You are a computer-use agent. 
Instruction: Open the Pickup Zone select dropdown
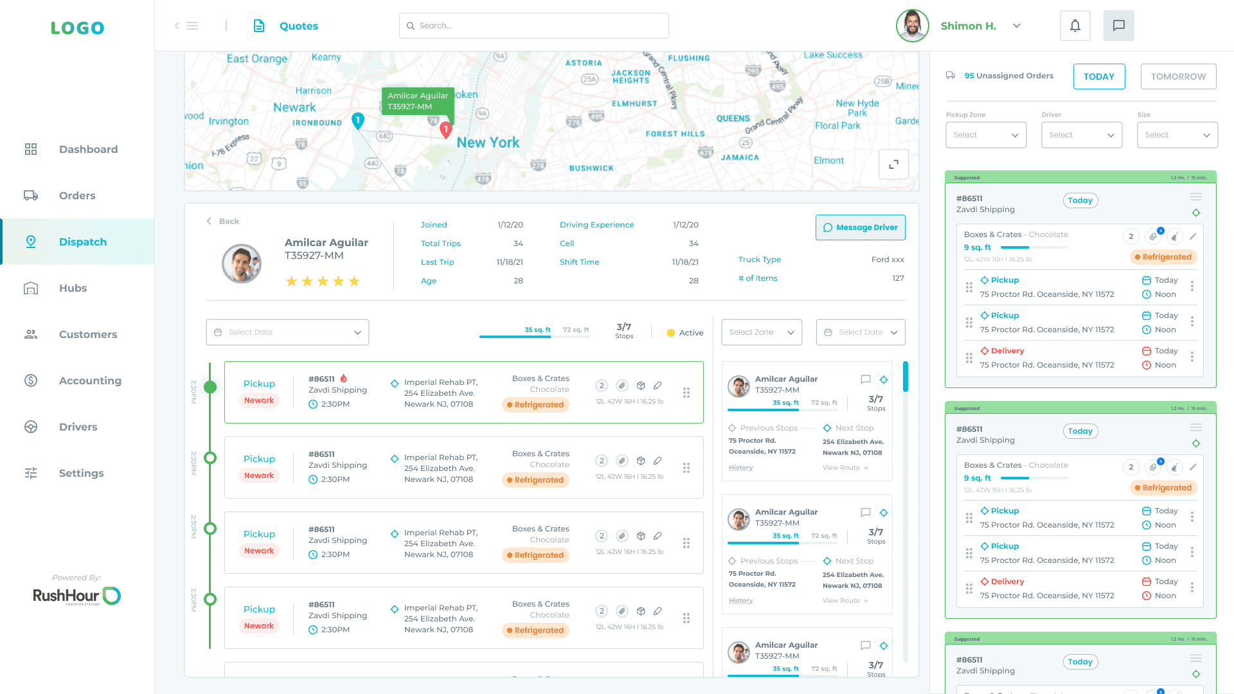985,135
